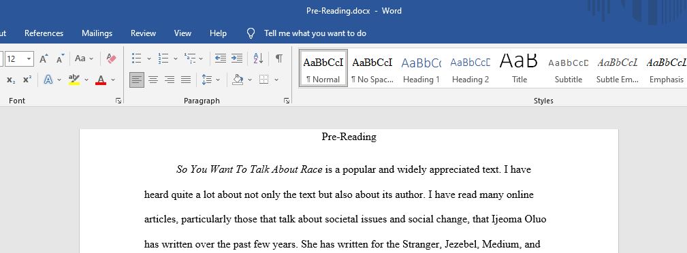Apply superscript formatting
Screen dimensions: 687x253
[27, 80]
